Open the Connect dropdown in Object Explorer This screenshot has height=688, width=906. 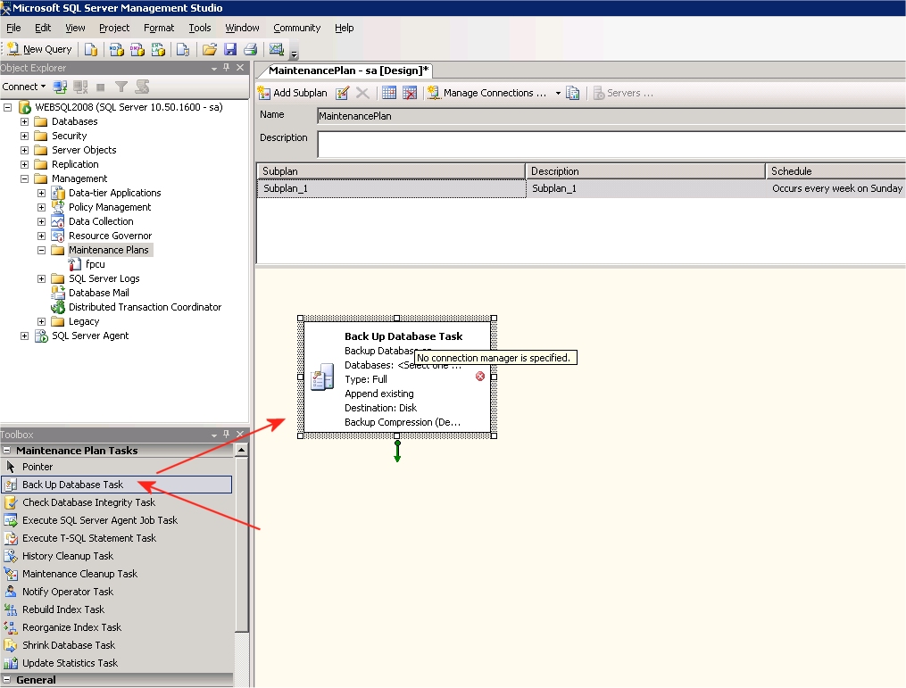click(x=24, y=87)
